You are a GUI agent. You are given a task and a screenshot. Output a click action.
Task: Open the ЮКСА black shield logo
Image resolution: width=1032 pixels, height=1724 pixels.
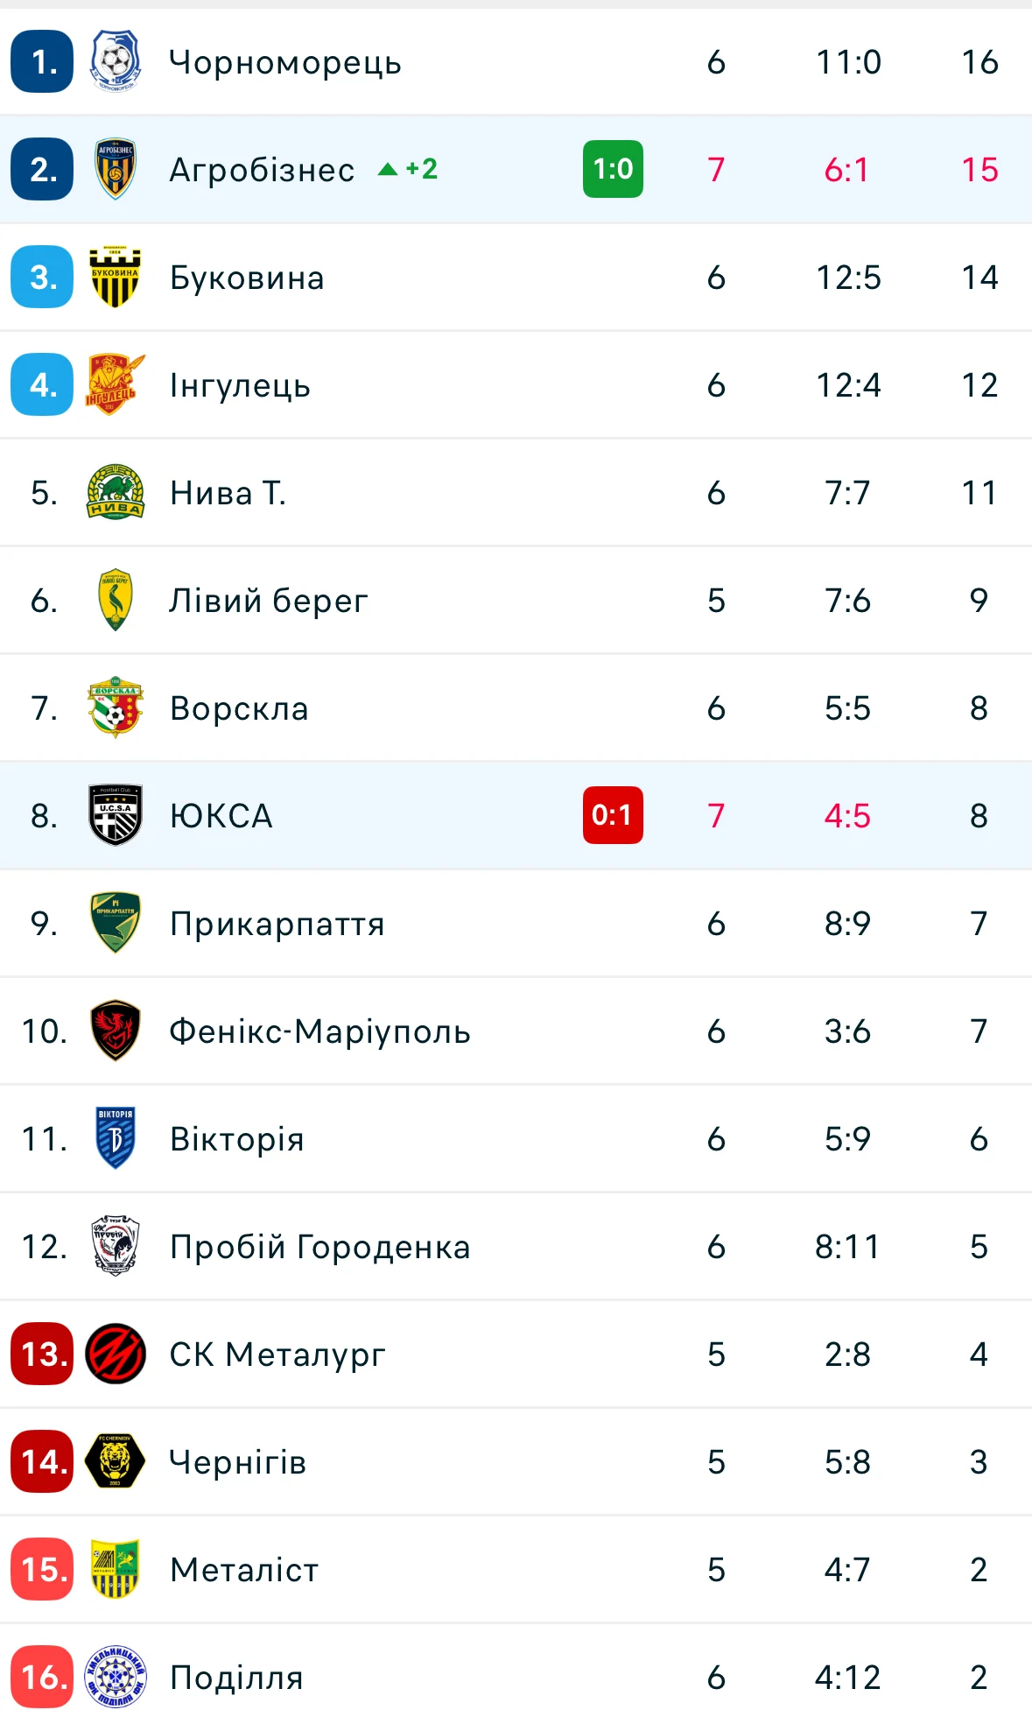[x=115, y=815]
